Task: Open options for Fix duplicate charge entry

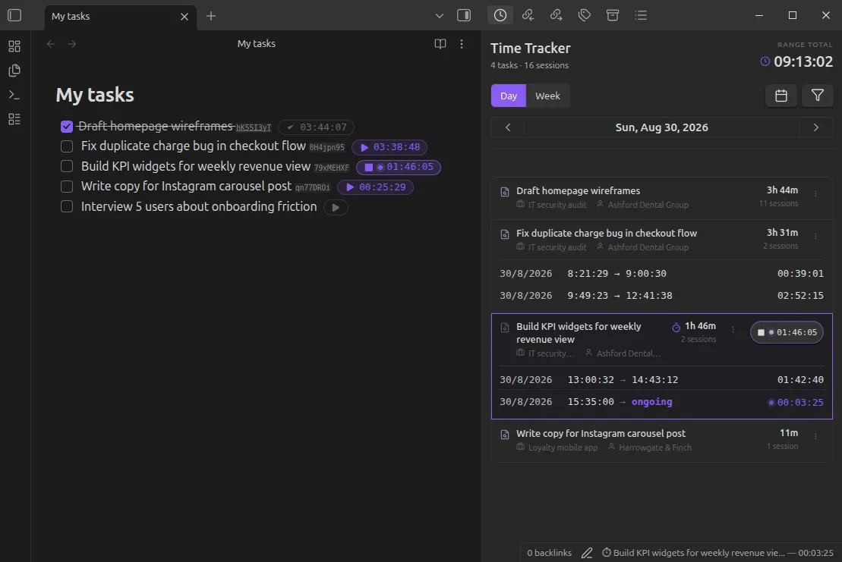Action: click(815, 237)
